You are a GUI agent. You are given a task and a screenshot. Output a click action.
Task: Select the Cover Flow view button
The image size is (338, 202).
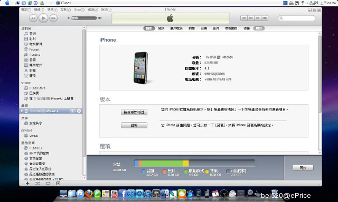click(x=265, y=18)
